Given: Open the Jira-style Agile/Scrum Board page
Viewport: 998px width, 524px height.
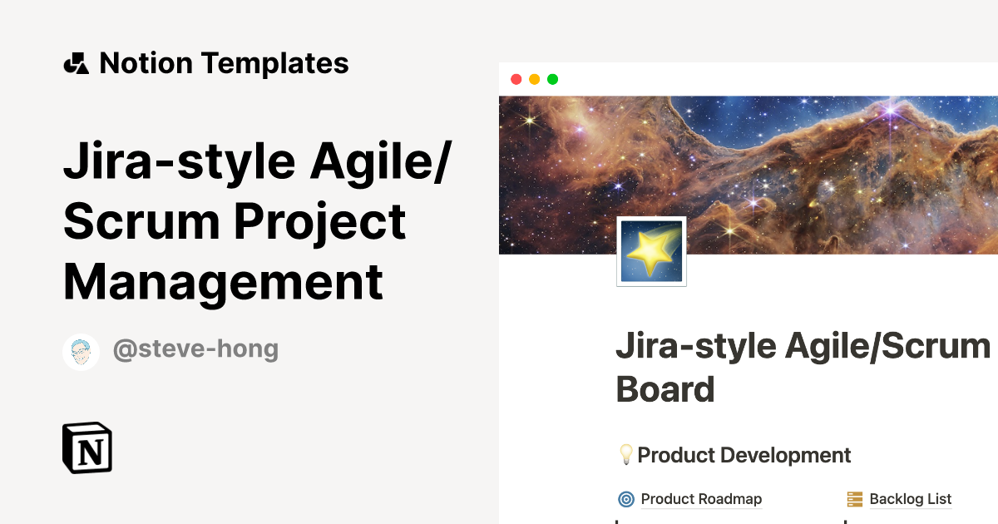Looking at the screenshot, I should tap(798, 366).
